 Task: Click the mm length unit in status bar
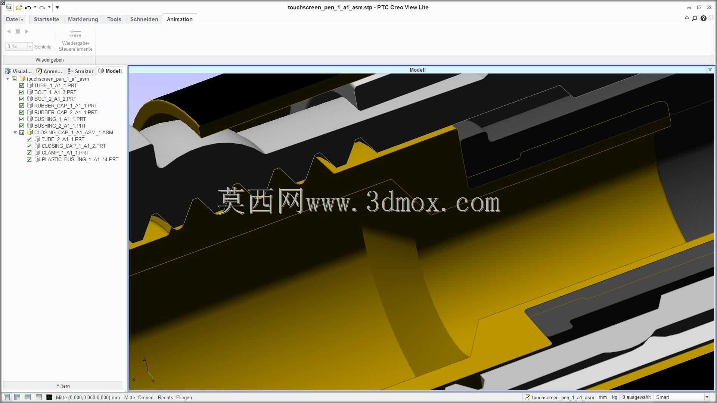point(603,397)
